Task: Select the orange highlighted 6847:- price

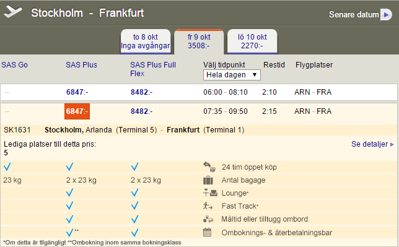Action: pos(77,111)
